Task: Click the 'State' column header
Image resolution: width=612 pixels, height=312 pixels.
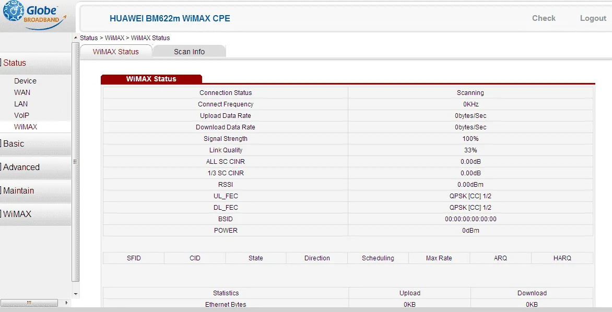Action: [256, 258]
